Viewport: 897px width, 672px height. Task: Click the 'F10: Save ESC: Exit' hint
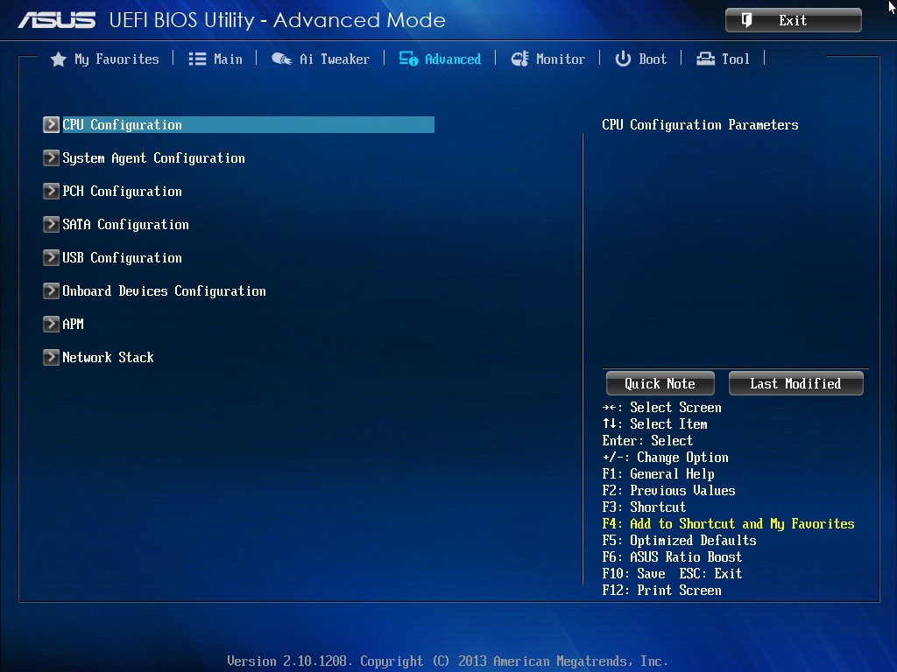[x=672, y=573]
